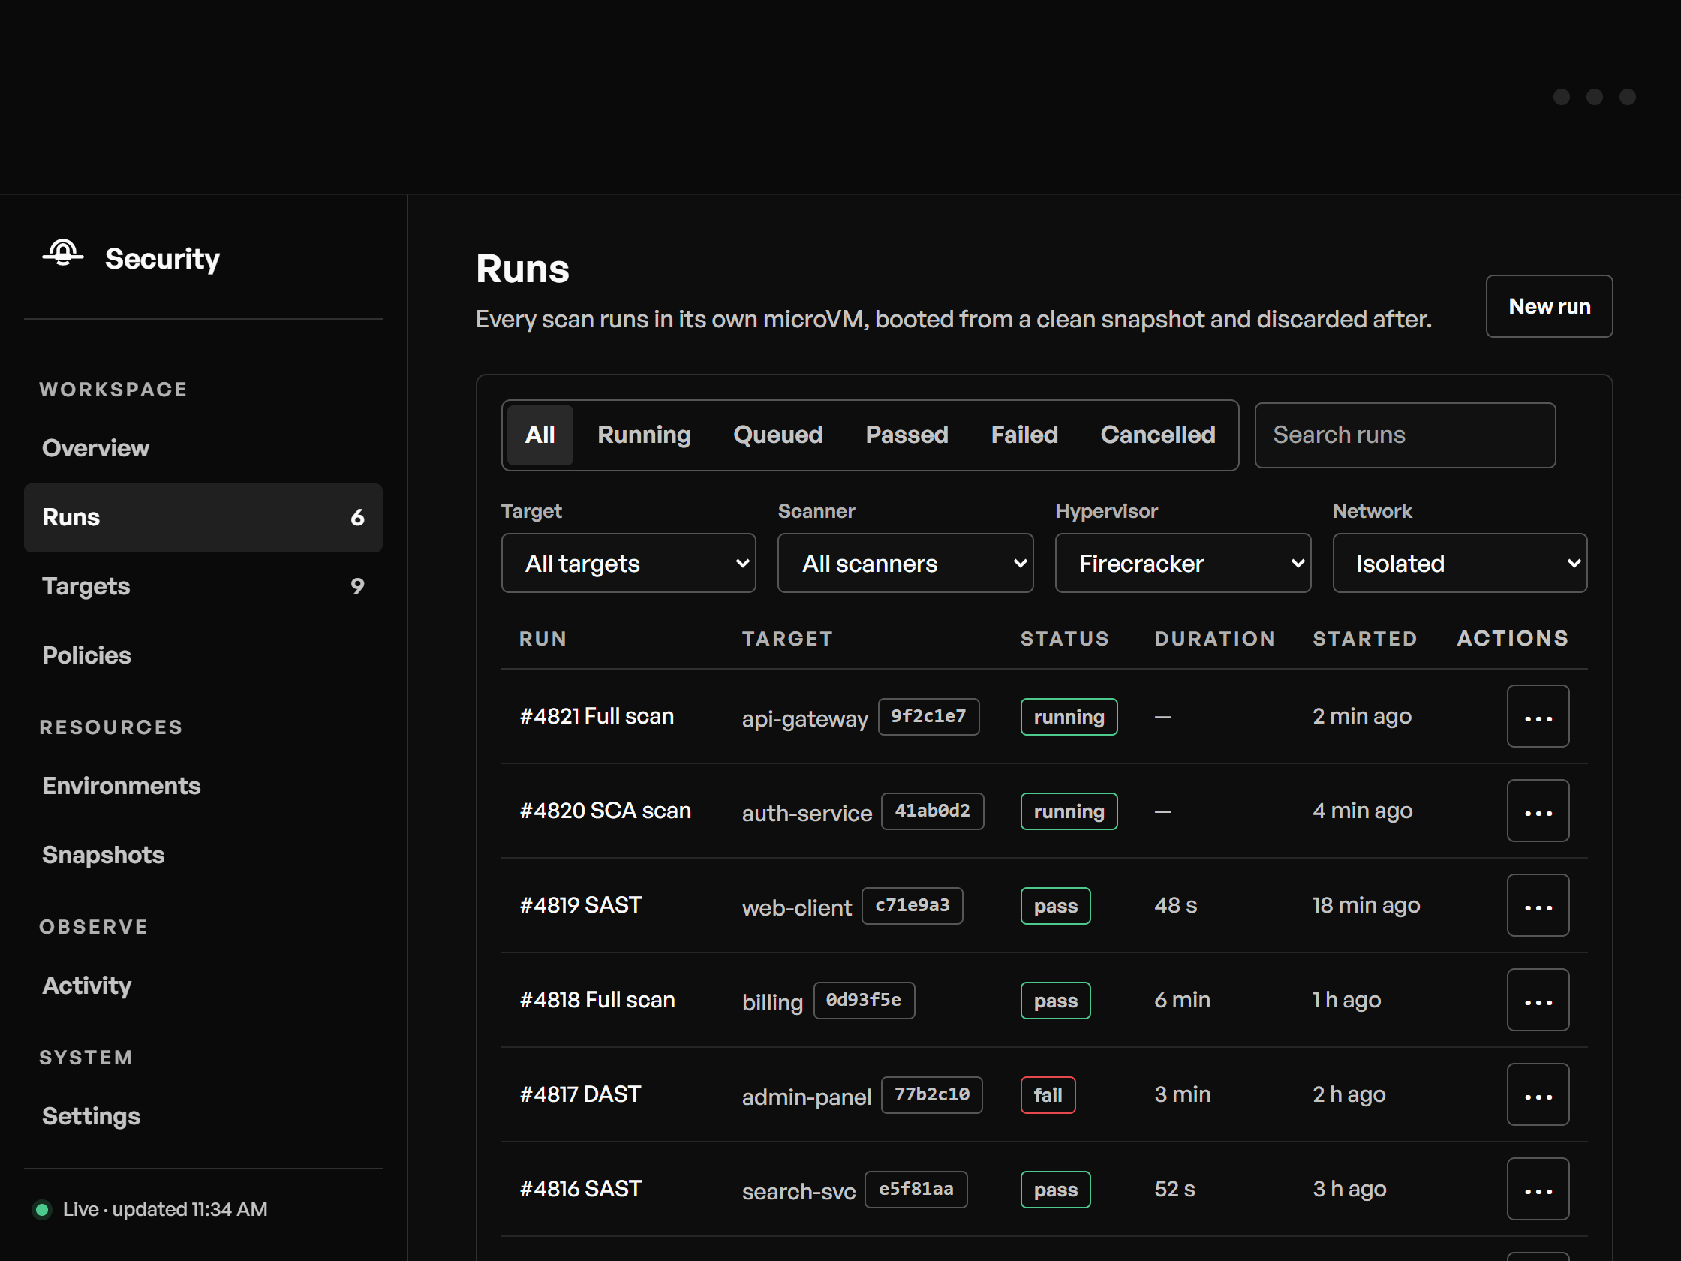Focus the Search runs field

[x=1404, y=435]
